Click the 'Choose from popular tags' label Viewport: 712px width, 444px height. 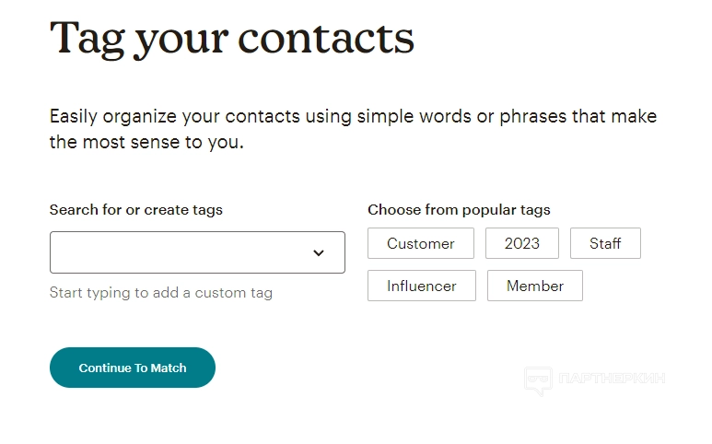(459, 210)
